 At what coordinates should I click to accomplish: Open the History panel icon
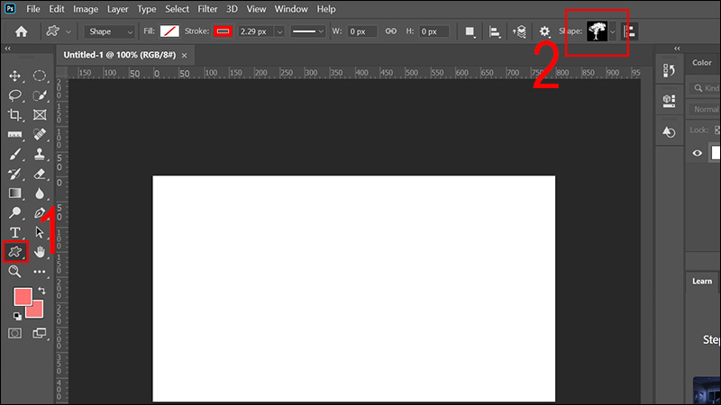pyautogui.click(x=669, y=70)
